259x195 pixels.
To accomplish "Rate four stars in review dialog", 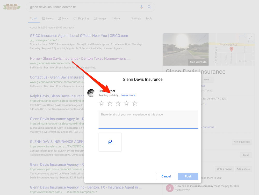I will pyautogui.click(x=126, y=103).
